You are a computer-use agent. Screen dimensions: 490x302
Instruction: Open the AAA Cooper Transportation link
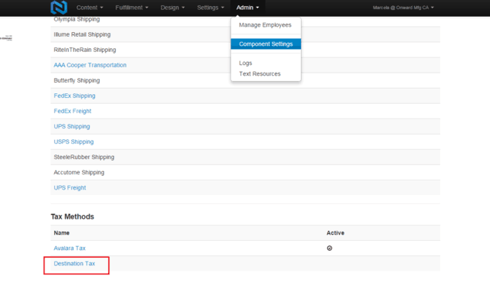(x=90, y=65)
